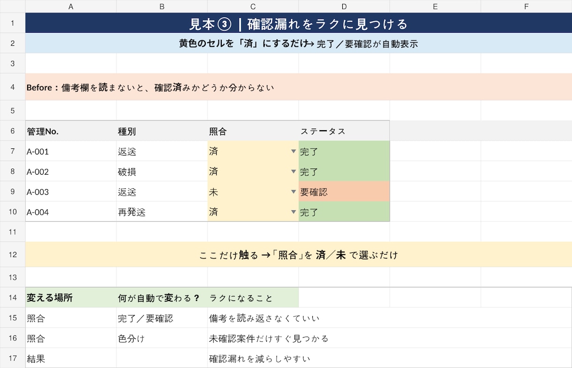
Task: Click 返送 in the A-003 row
Action: pos(162,191)
